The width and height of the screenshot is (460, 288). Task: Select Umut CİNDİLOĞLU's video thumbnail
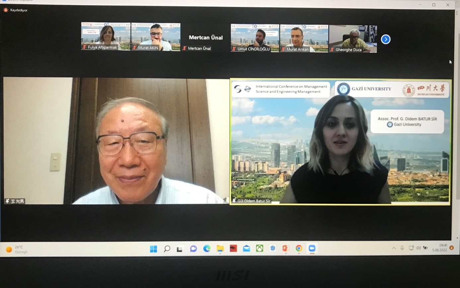(255, 38)
